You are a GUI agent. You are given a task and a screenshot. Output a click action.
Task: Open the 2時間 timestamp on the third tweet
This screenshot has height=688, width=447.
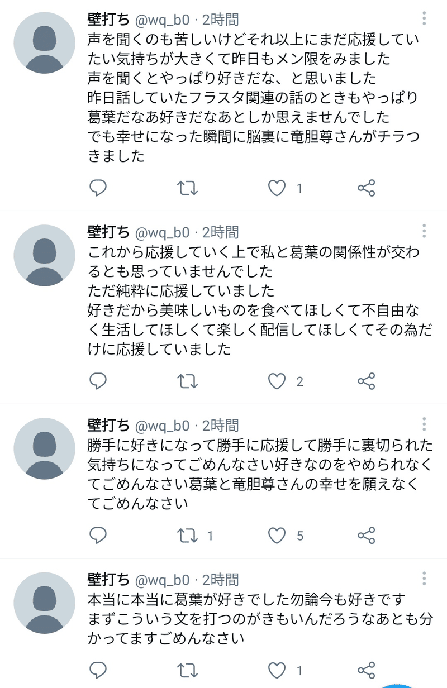pyautogui.click(x=220, y=425)
